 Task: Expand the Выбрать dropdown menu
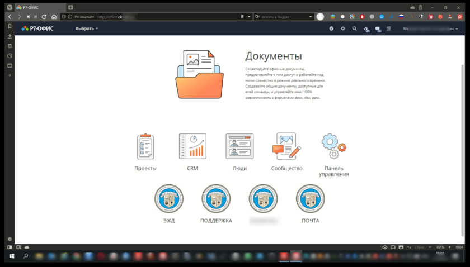tap(87, 28)
